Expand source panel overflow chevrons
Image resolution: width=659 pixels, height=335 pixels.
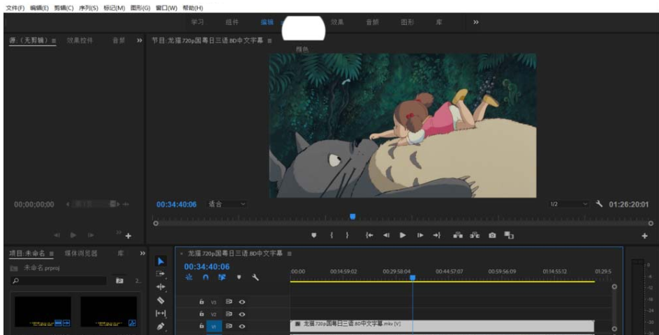tap(140, 40)
